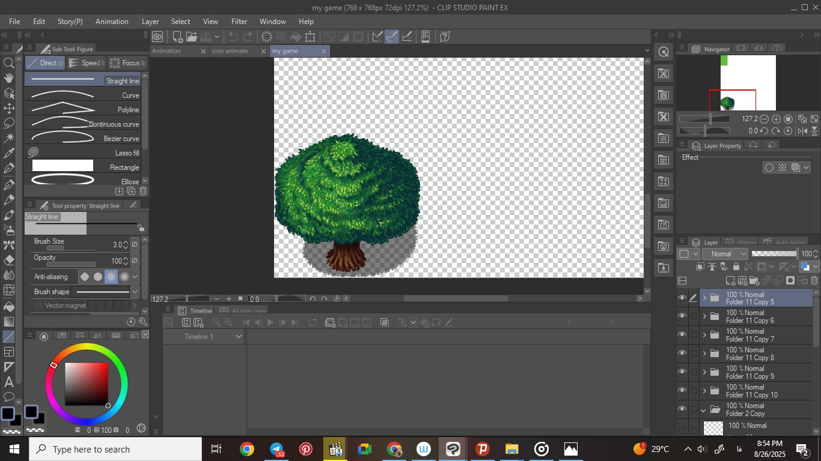Viewport: 821px width, 461px height.
Task: Select the Zoom magnifier tool
Action: [9, 63]
